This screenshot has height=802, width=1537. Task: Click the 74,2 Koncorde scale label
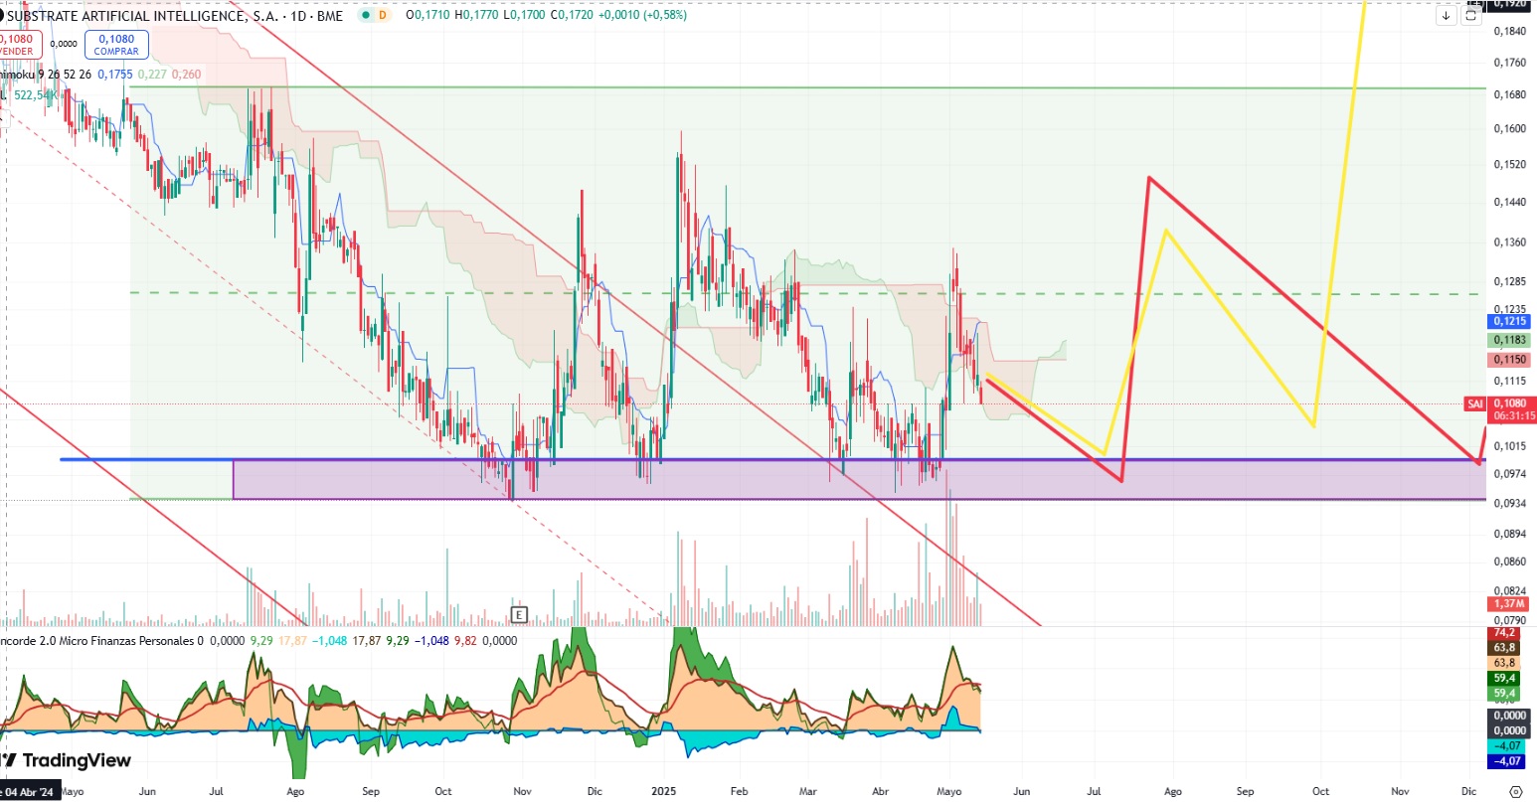click(1504, 633)
